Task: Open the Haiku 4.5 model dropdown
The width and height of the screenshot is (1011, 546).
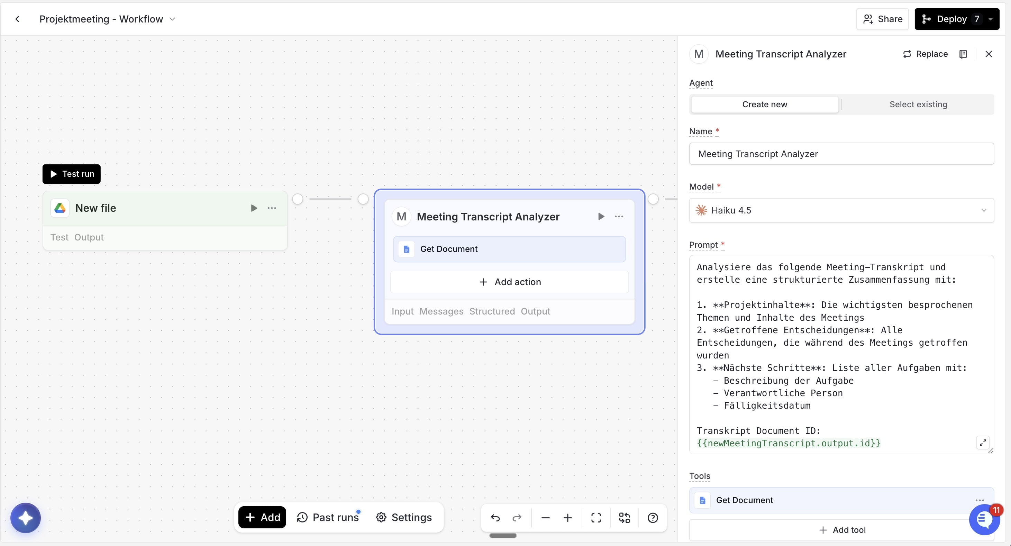Action: point(841,210)
